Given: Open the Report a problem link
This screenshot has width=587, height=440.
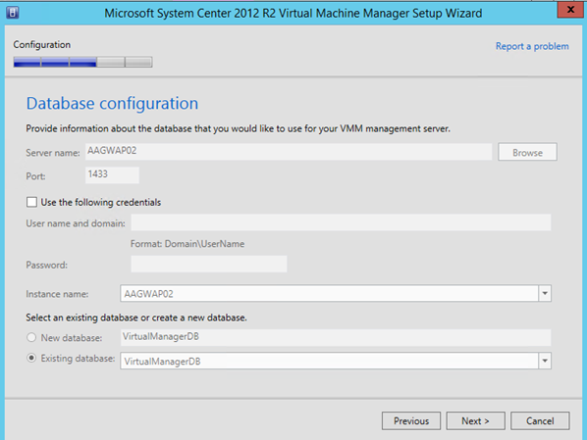Looking at the screenshot, I should [x=532, y=46].
